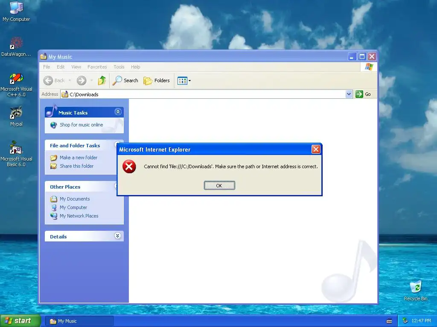Click Shop for music online link
This screenshot has width=437, height=327.
[82, 125]
